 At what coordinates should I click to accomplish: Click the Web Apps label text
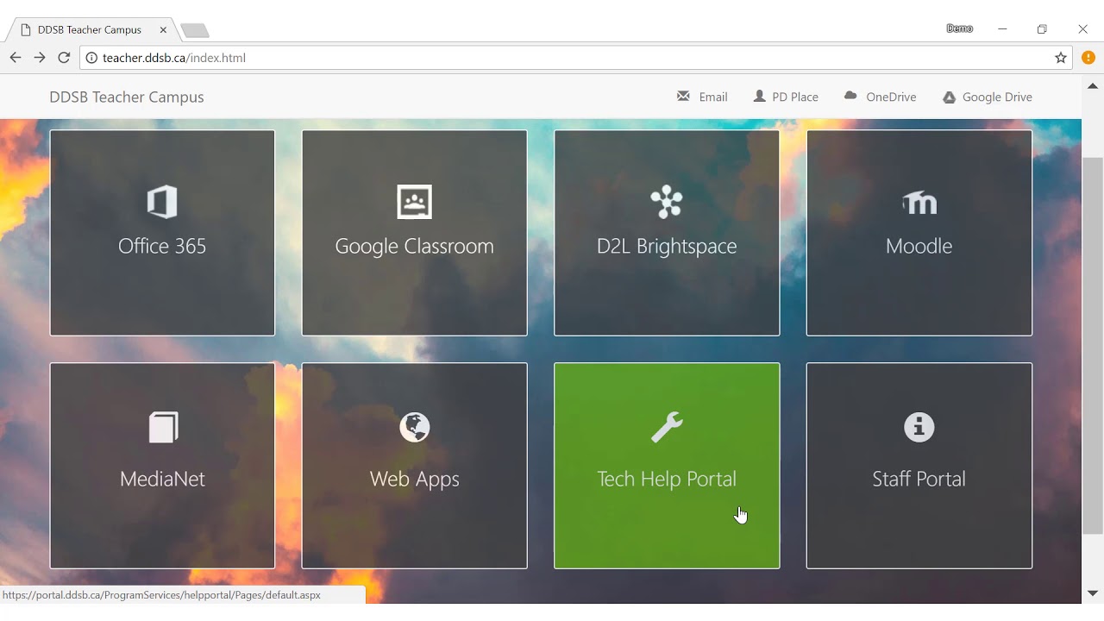[415, 479]
